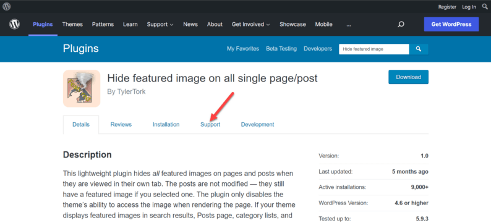Expand the Get Involved dropdown menu

click(251, 24)
